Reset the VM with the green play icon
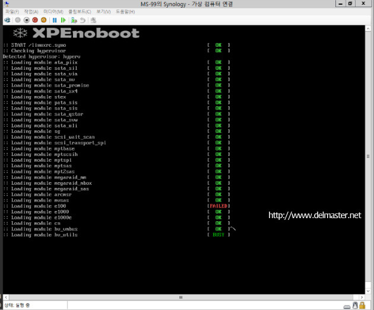The image size is (374, 310). coord(63,20)
